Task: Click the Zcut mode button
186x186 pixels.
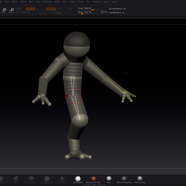Action: [70, 9]
